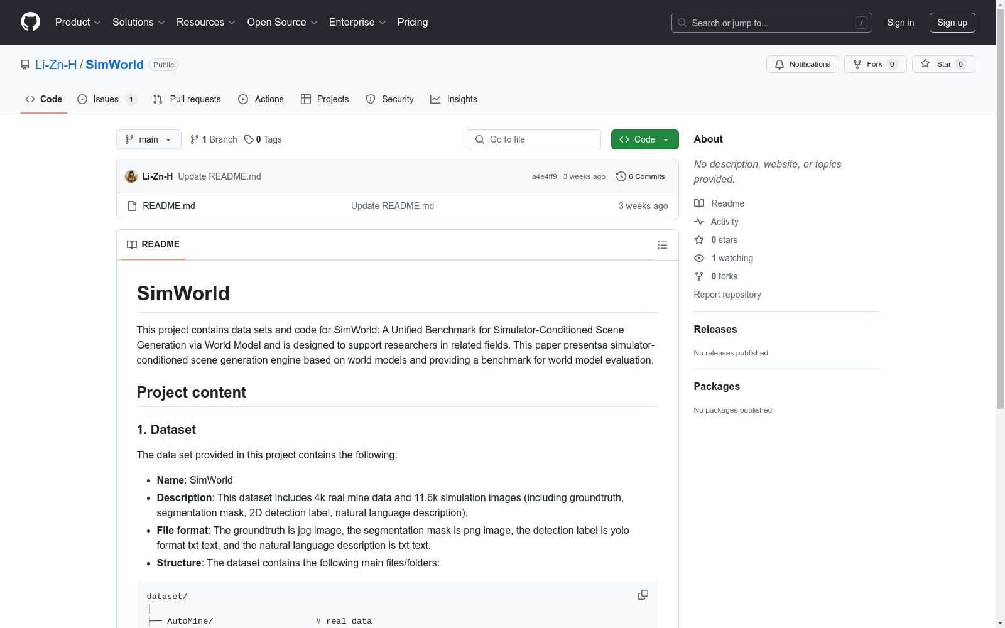
Task: Expand the Enterprise menu
Action: click(357, 23)
